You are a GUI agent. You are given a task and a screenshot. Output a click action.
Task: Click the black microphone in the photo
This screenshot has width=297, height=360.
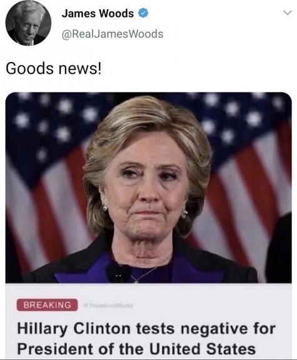119,273
